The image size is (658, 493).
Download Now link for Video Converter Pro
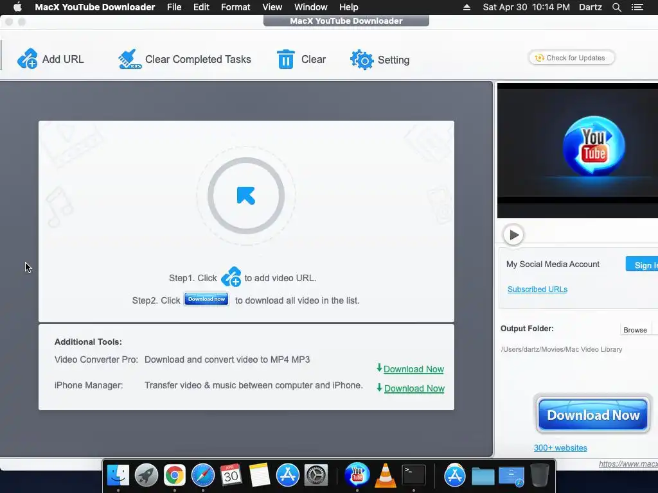coord(413,369)
